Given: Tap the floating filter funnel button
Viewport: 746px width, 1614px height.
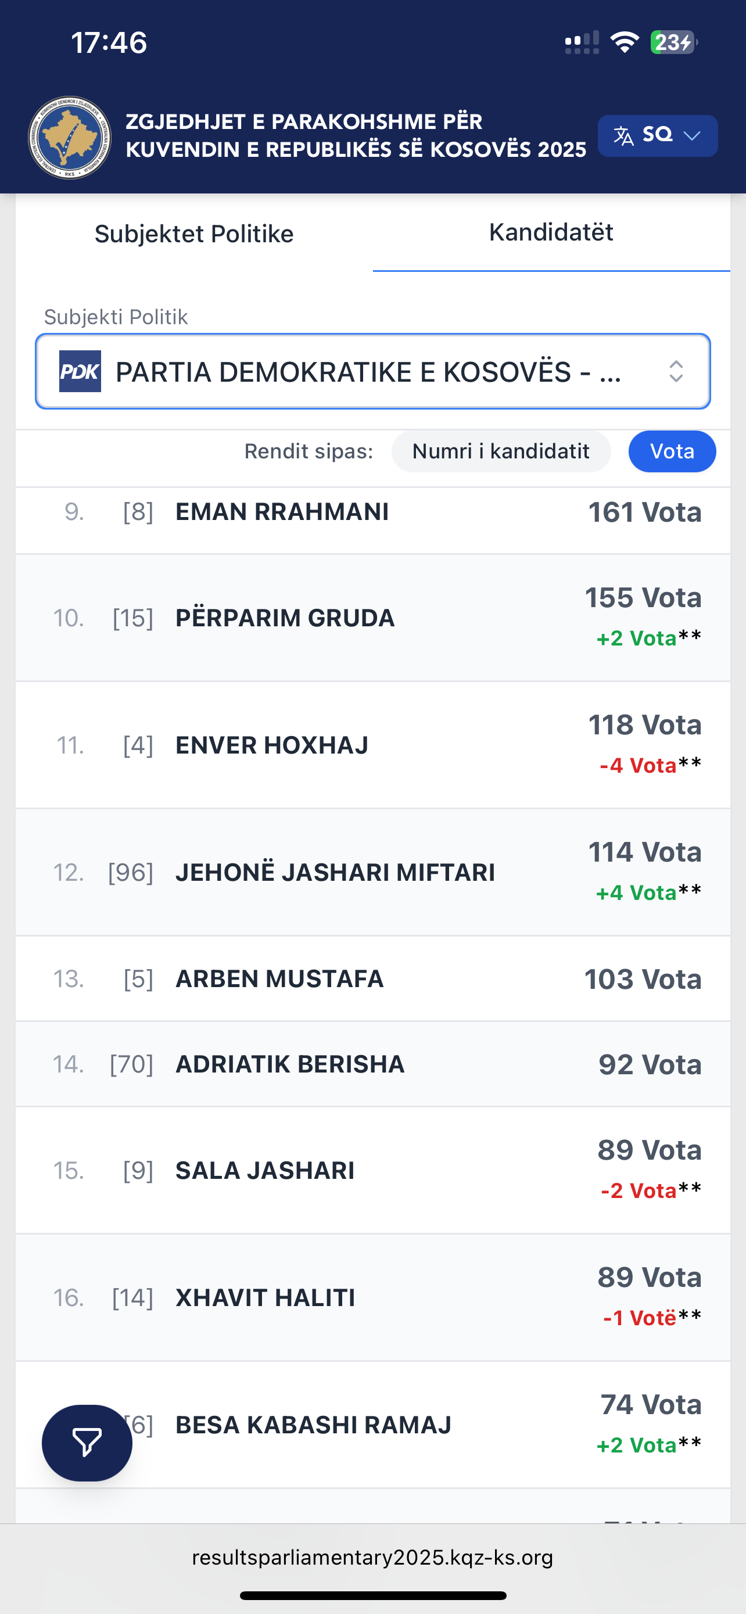Looking at the screenshot, I should [87, 1443].
